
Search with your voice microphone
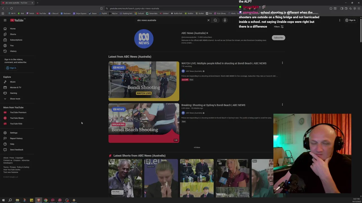pyautogui.click(x=225, y=20)
